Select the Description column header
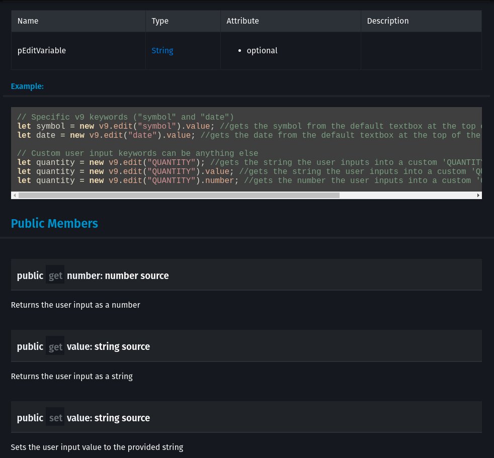This screenshot has height=458, width=494. (387, 21)
